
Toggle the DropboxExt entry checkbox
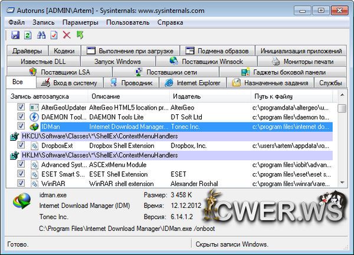(x=21, y=145)
